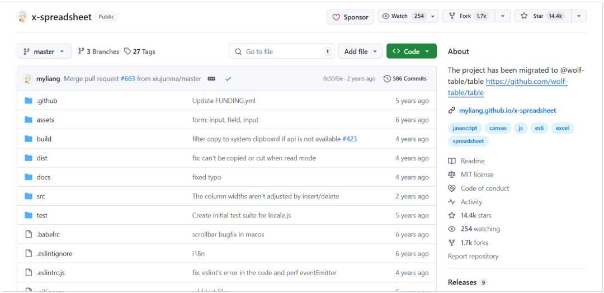The image size is (604, 293).
Task: Click the .babelrc file icon
Action: click(29, 234)
